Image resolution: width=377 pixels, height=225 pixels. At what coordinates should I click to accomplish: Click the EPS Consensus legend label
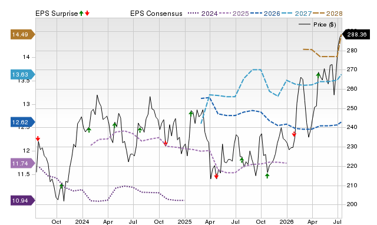(x=156, y=14)
